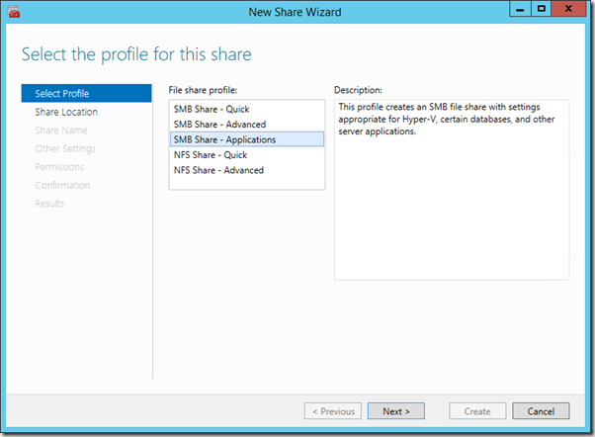Click the Create button

pos(477,411)
